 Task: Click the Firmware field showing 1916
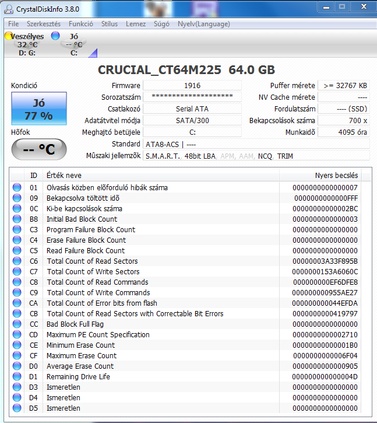192,86
